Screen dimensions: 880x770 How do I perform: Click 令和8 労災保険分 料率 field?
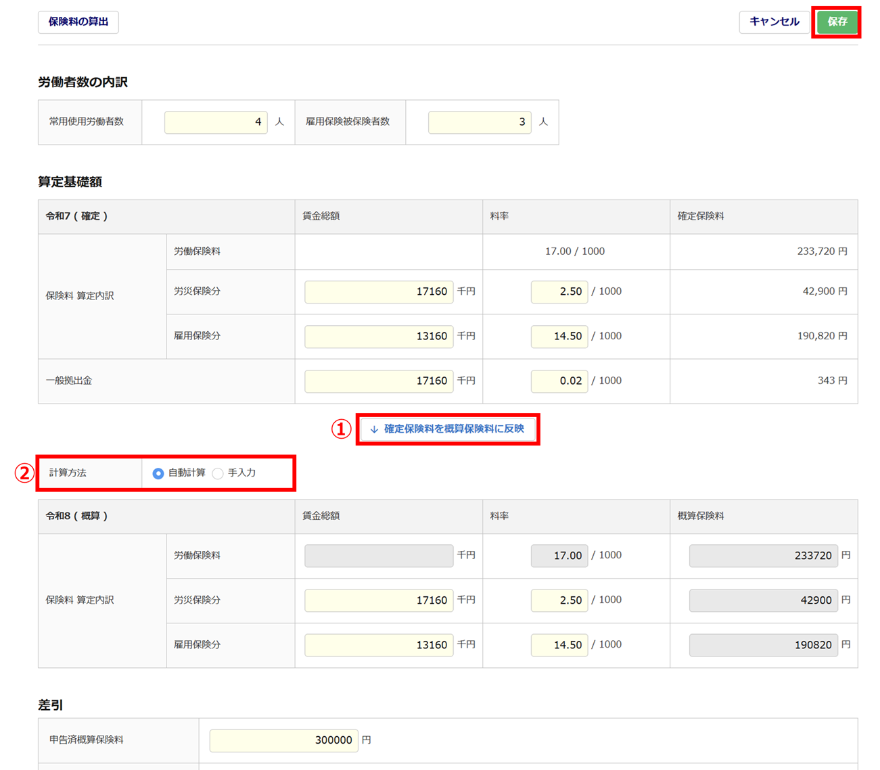point(559,600)
